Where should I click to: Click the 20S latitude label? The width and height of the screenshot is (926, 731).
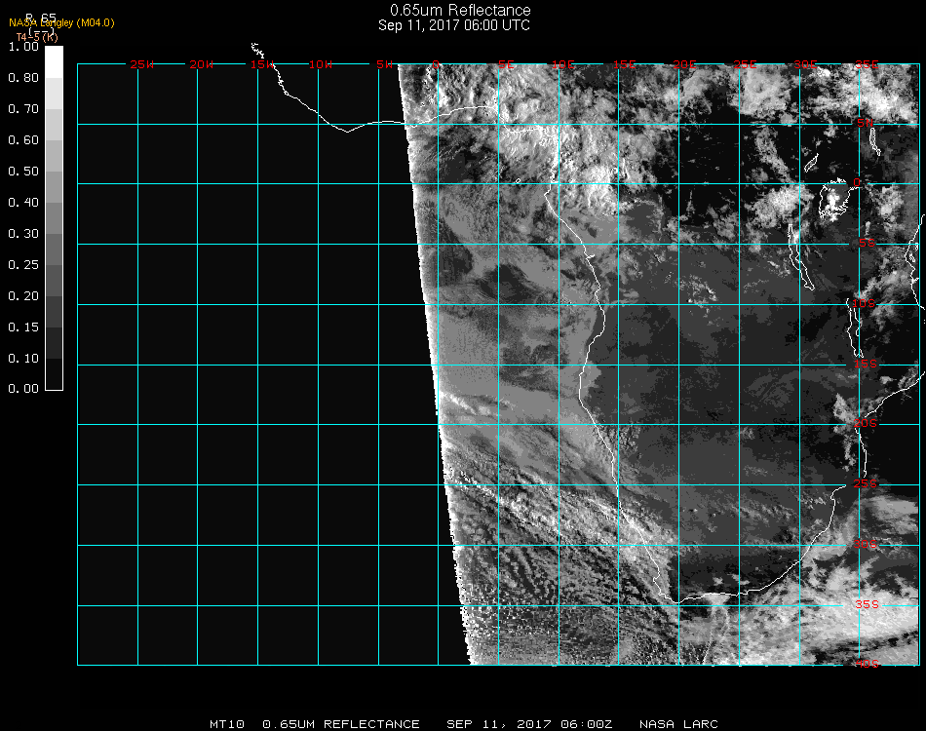click(866, 423)
